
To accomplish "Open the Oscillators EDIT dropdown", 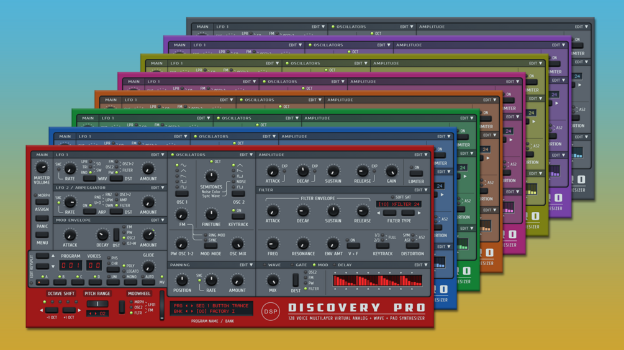I will point(246,155).
